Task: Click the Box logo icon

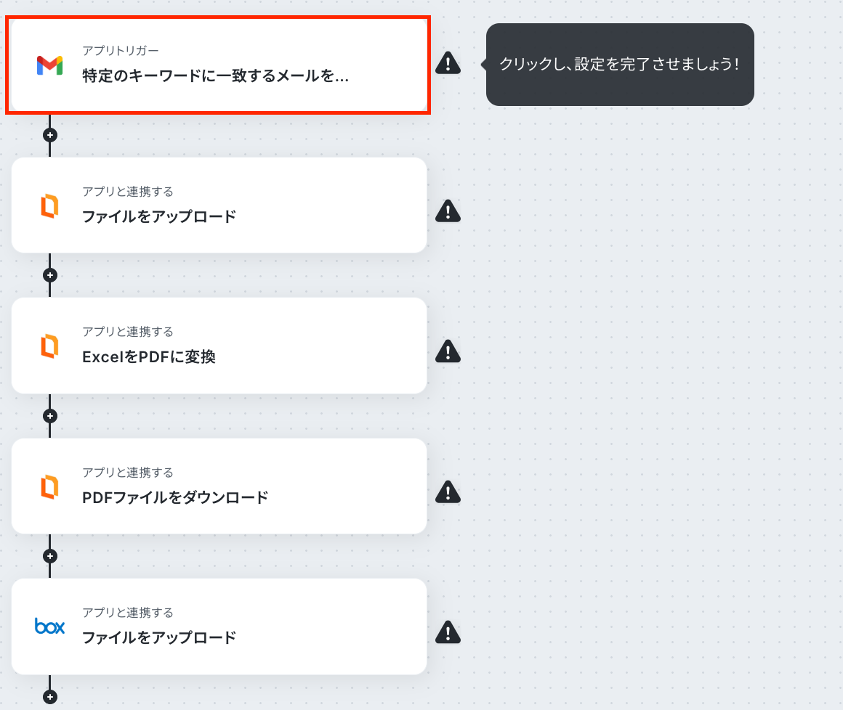Action: tap(49, 627)
